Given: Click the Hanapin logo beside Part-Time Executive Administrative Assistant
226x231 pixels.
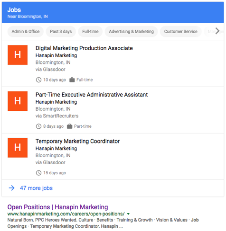Looking at the screenshot, I should click(x=18, y=101).
